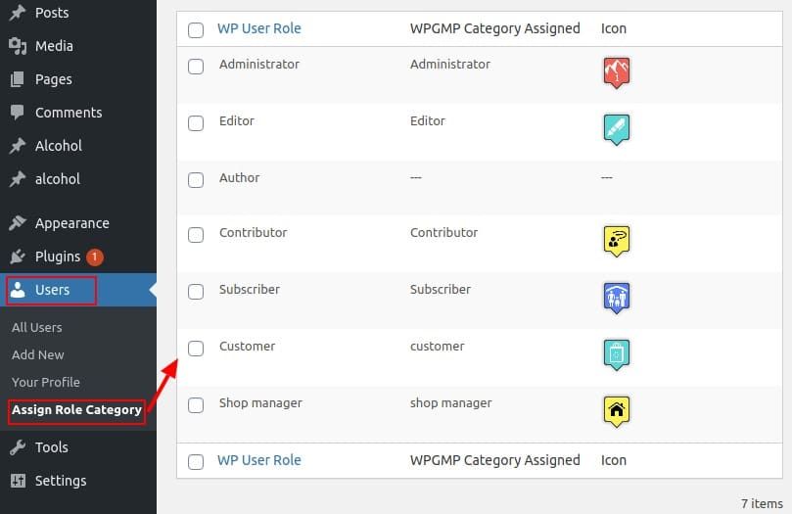Open the Posts menu

click(x=52, y=13)
